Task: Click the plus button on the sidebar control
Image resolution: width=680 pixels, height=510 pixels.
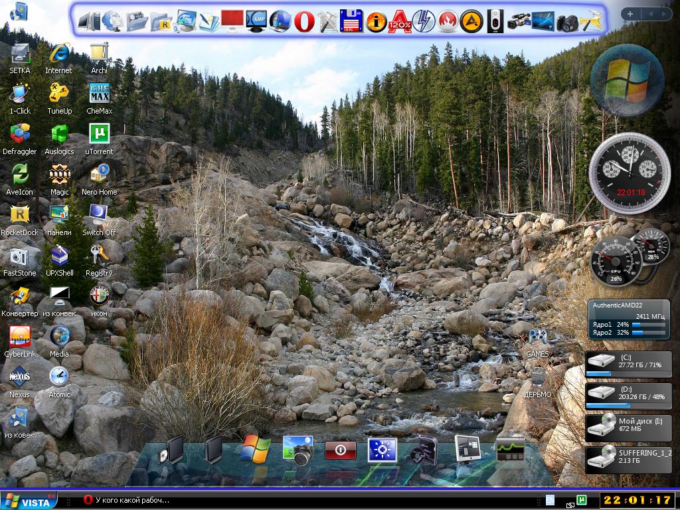Action: [630, 13]
